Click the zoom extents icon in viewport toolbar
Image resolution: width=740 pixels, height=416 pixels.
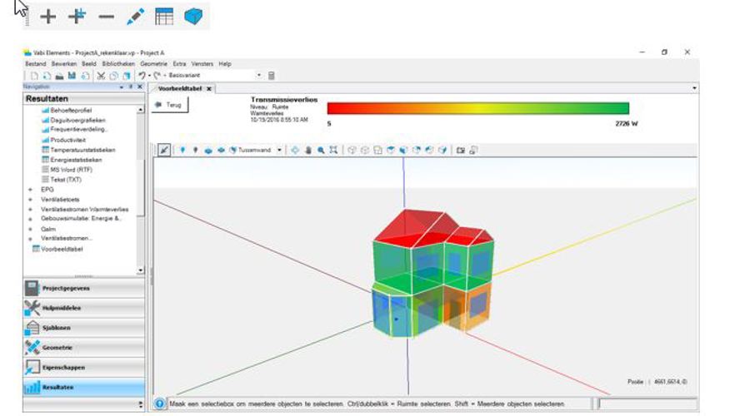tap(333, 150)
